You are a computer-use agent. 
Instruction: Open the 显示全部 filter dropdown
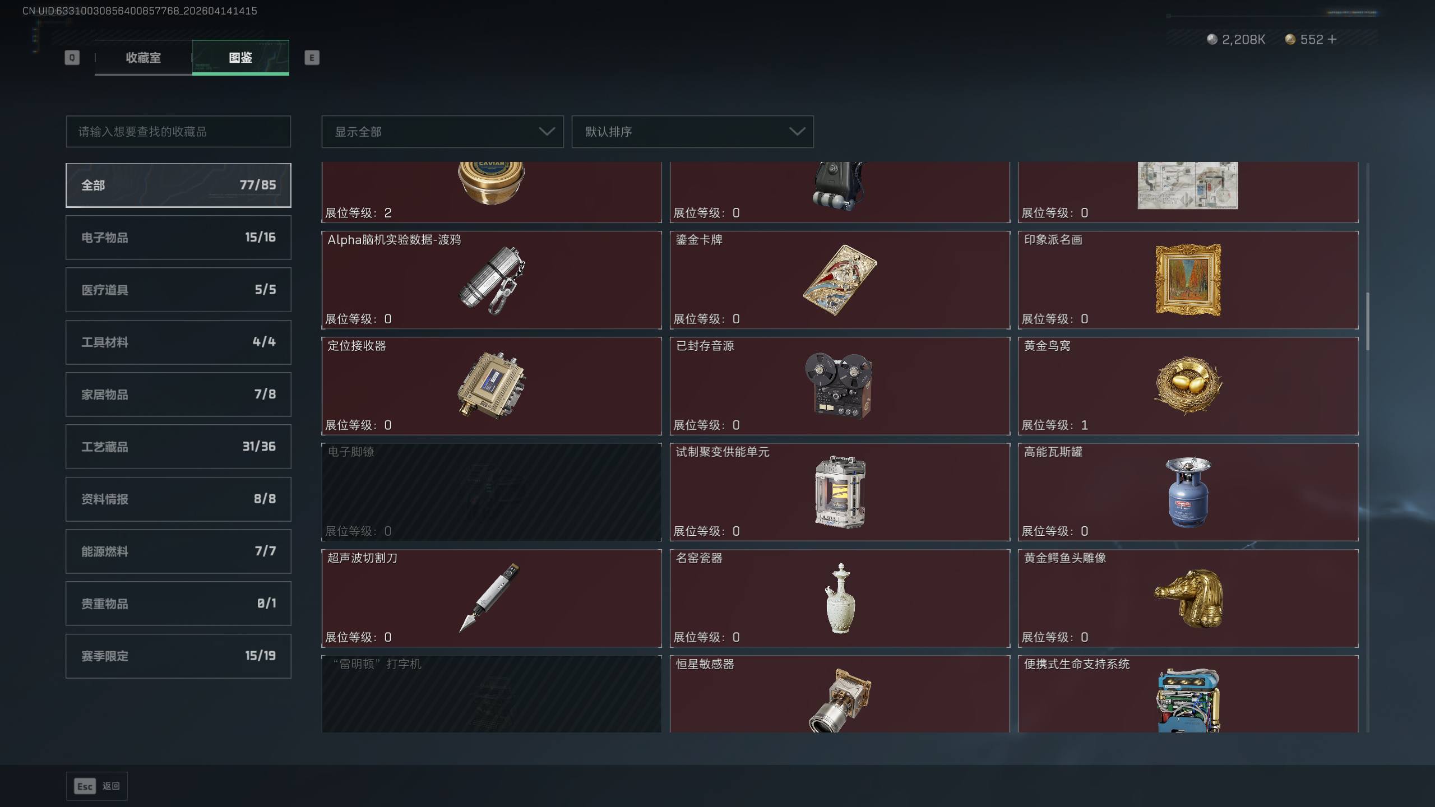pos(442,132)
